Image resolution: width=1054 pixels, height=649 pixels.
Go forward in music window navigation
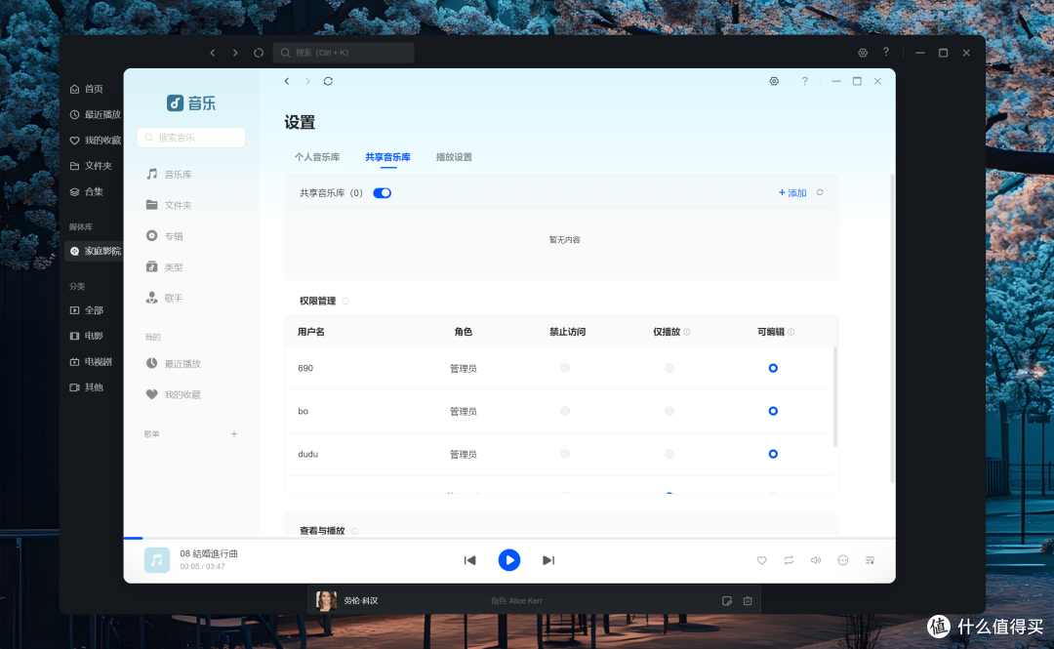(307, 81)
